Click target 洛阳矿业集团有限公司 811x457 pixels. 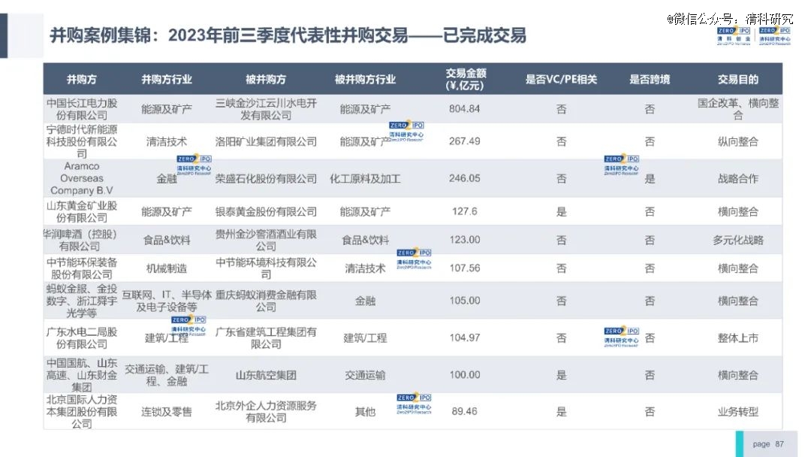pos(266,141)
